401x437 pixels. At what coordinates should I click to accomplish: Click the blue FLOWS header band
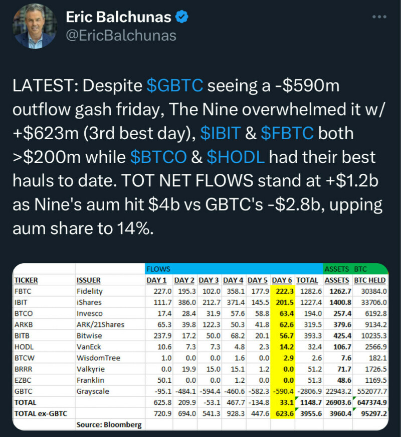[x=234, y=269]
